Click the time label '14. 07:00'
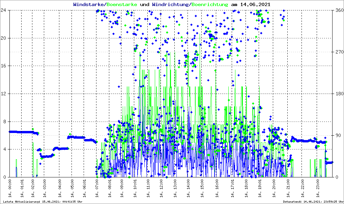The image size is (344, 204). 97,188
